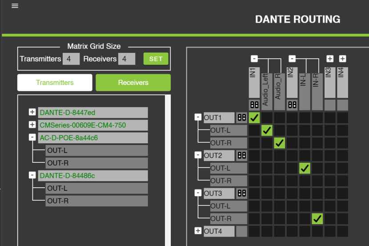Click the IN-R column header

tap(317, 92)
